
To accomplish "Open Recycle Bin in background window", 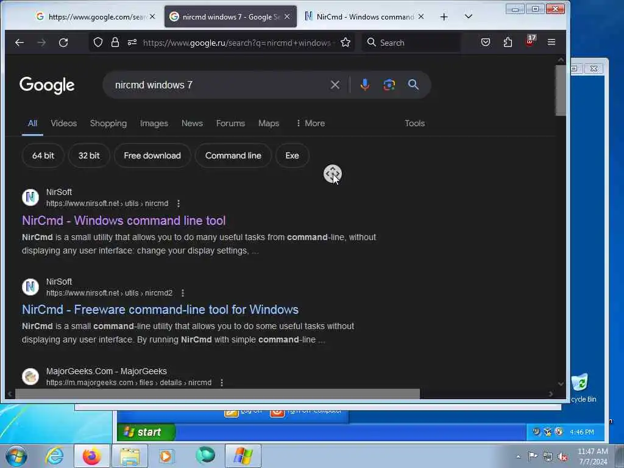I will coord(582,387).
